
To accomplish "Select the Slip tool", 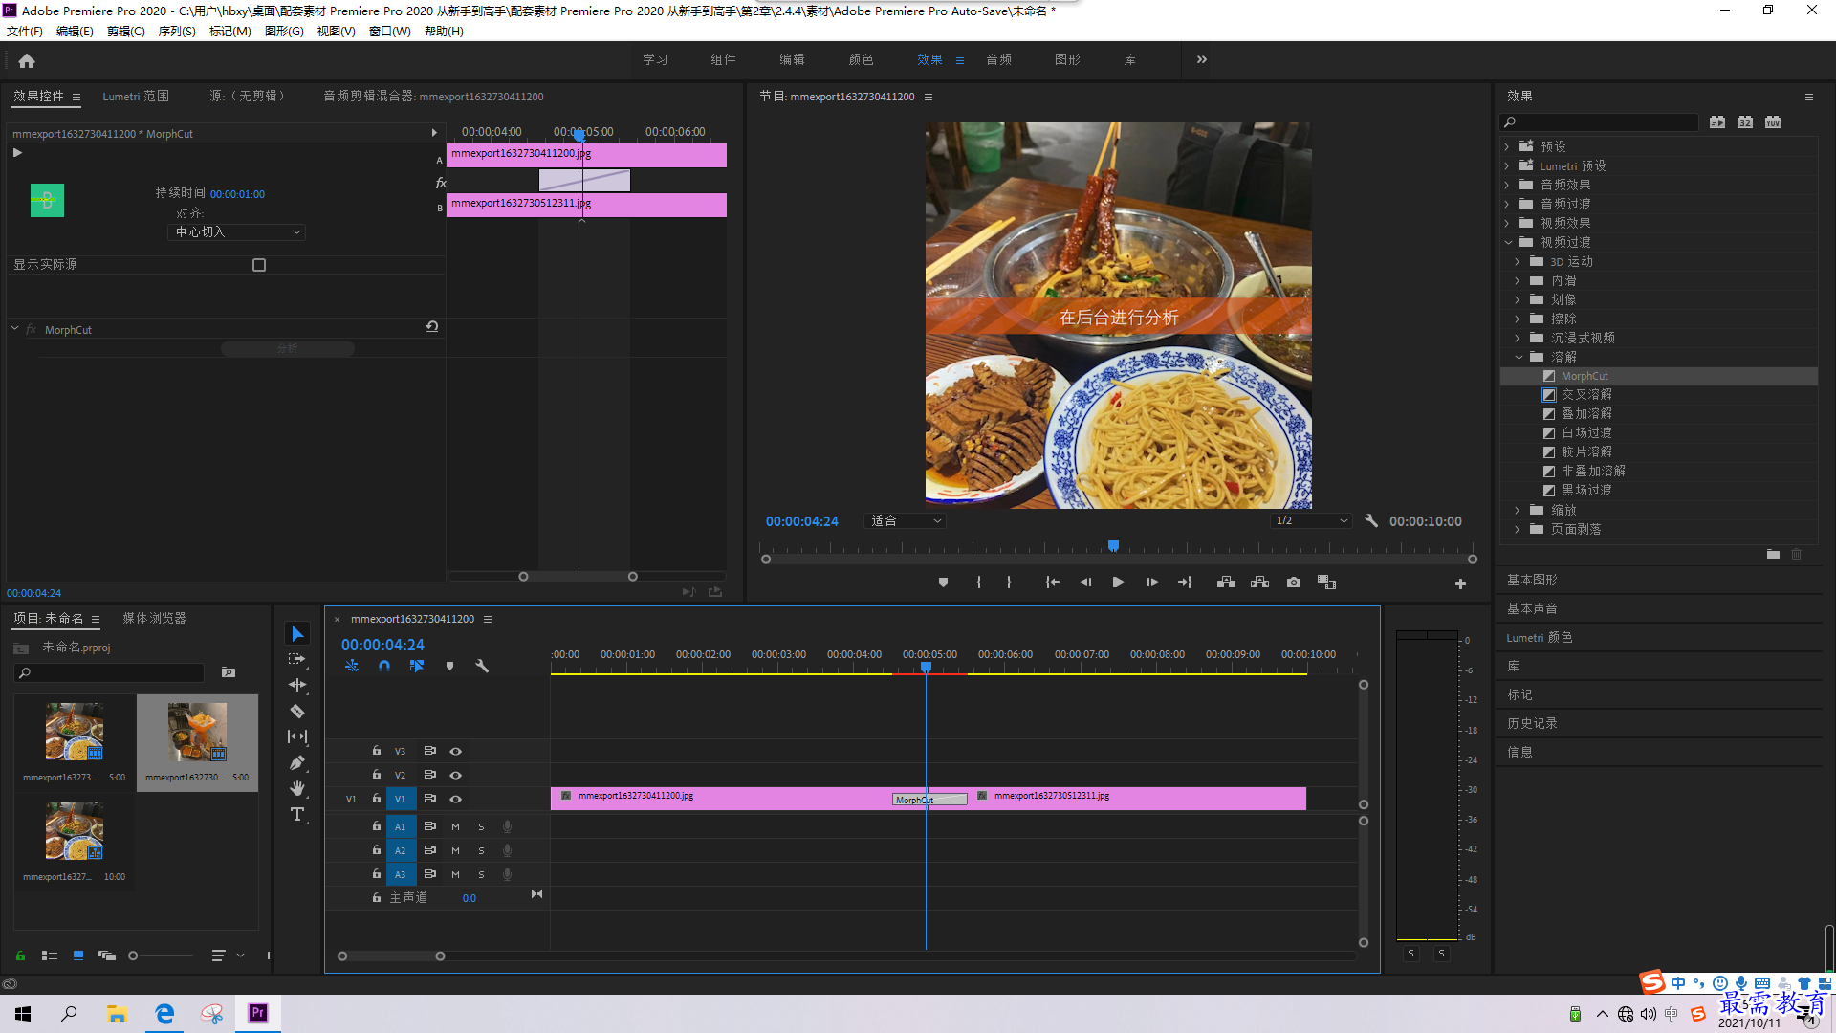I will 297,736.
